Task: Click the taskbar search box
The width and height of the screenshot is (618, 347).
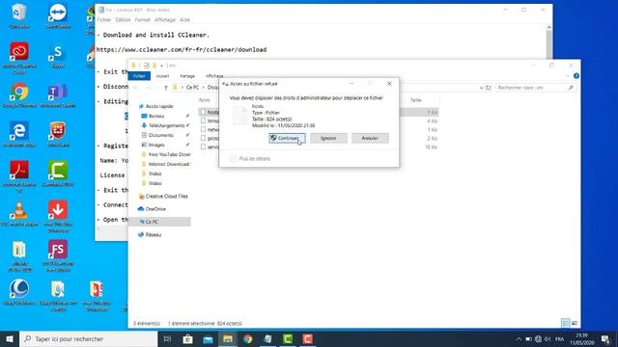Action: (x=89, y=338)
